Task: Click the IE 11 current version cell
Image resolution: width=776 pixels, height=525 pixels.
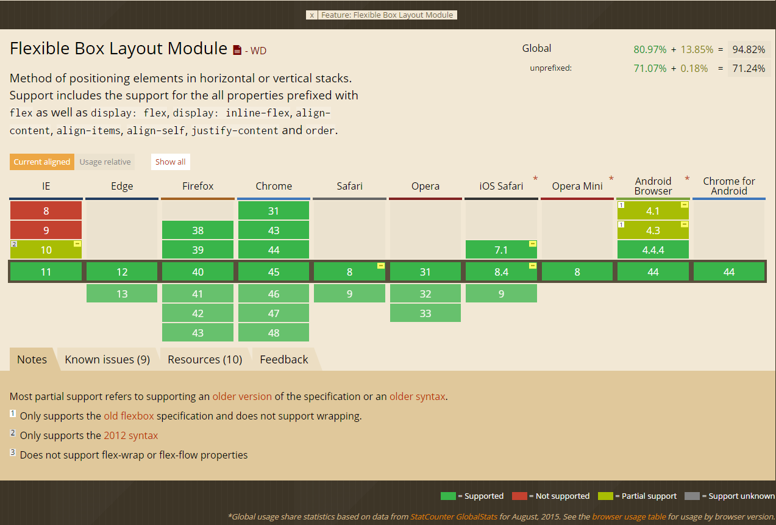Action: [46, 272]
